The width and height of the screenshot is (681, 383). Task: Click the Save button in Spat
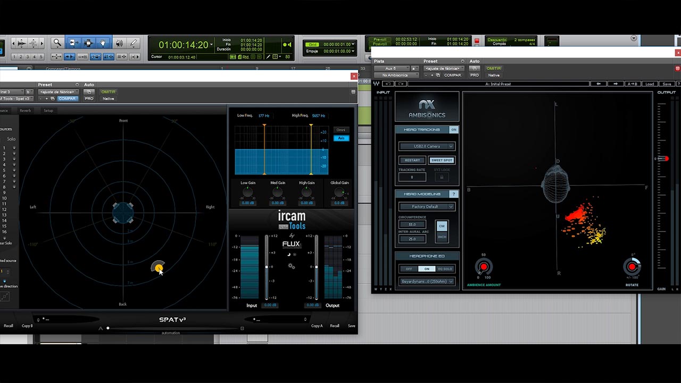(352, 326)
